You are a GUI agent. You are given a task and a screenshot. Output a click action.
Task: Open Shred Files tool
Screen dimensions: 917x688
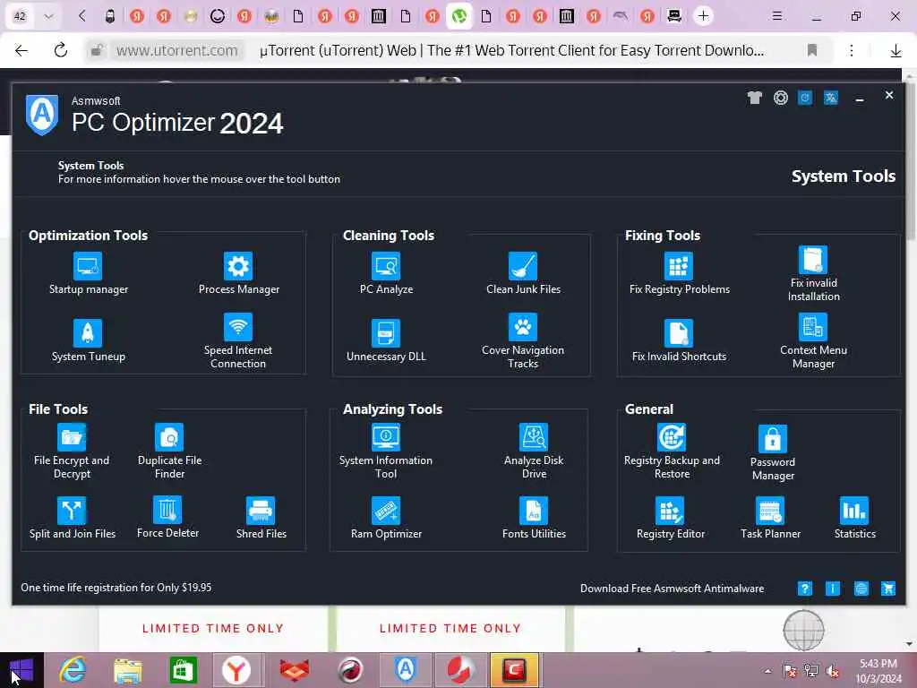point(261,518)
